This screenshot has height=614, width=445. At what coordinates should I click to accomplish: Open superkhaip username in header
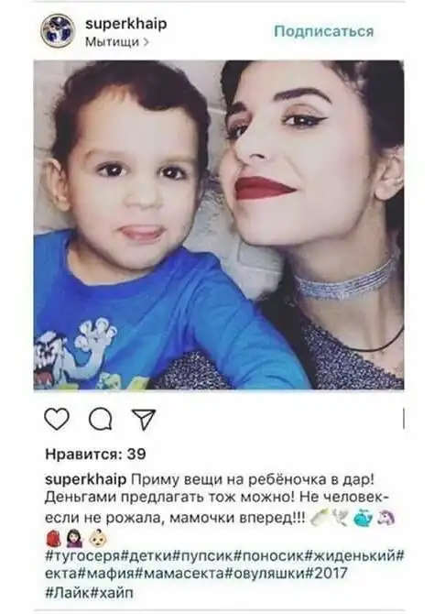coord(126,24)
